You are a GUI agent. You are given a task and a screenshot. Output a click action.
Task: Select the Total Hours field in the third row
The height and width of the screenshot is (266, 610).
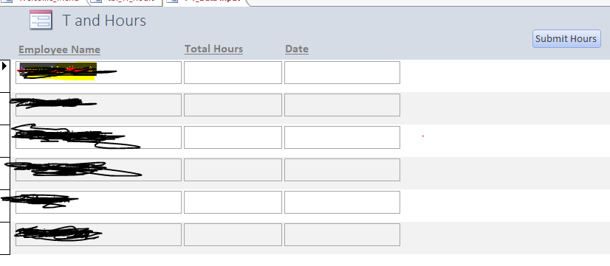point(233,137)
